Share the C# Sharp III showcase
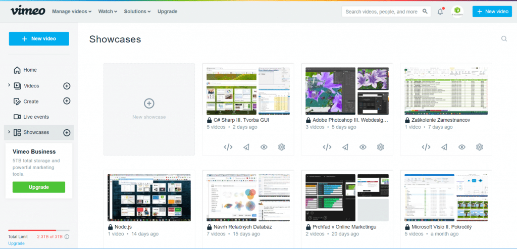Image resolution: width=517 pixels, height=249 pixels. (246, 147)
